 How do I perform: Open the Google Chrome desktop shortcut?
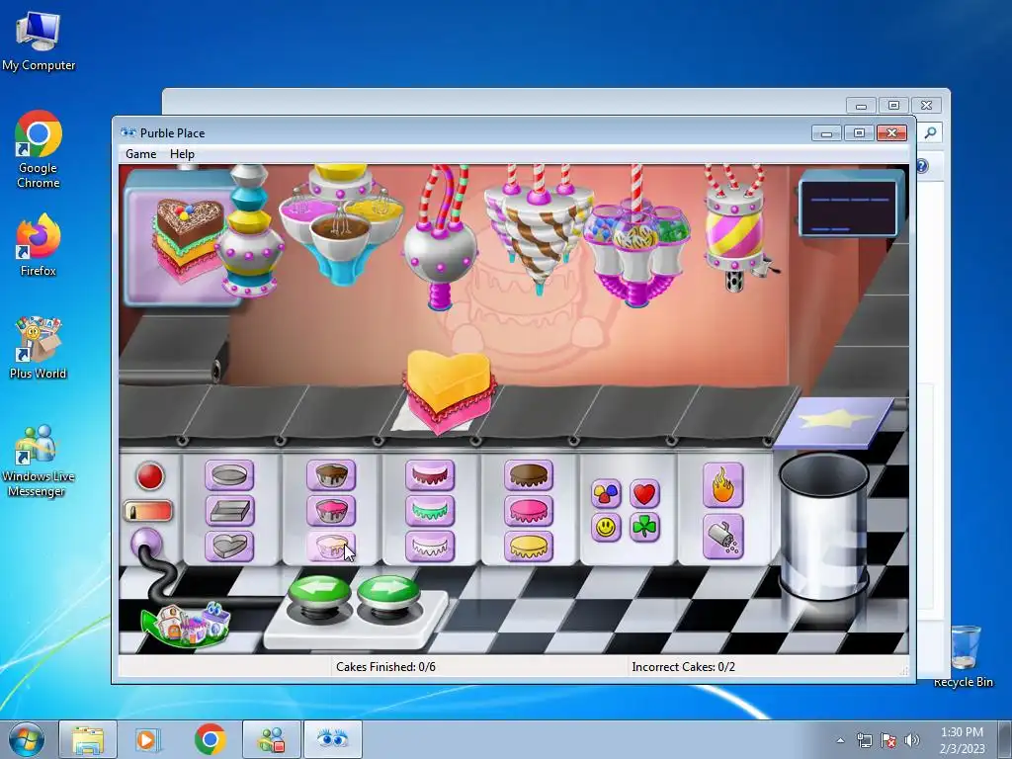(39, 149)
